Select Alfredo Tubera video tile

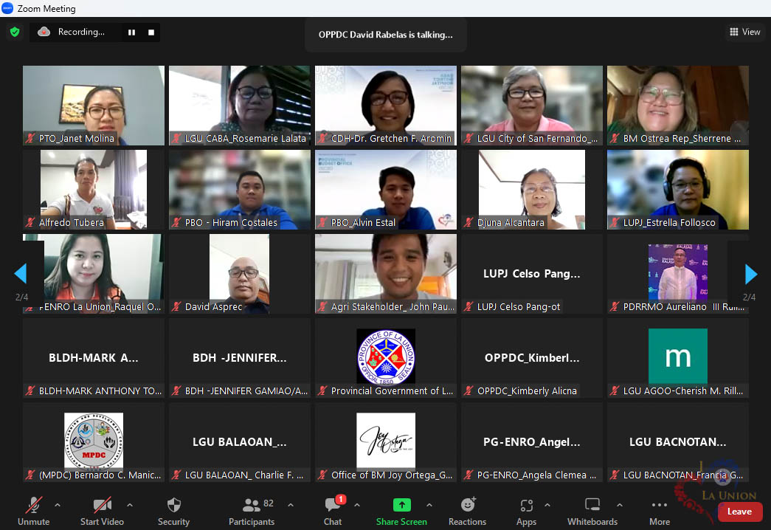pos(94,190)
